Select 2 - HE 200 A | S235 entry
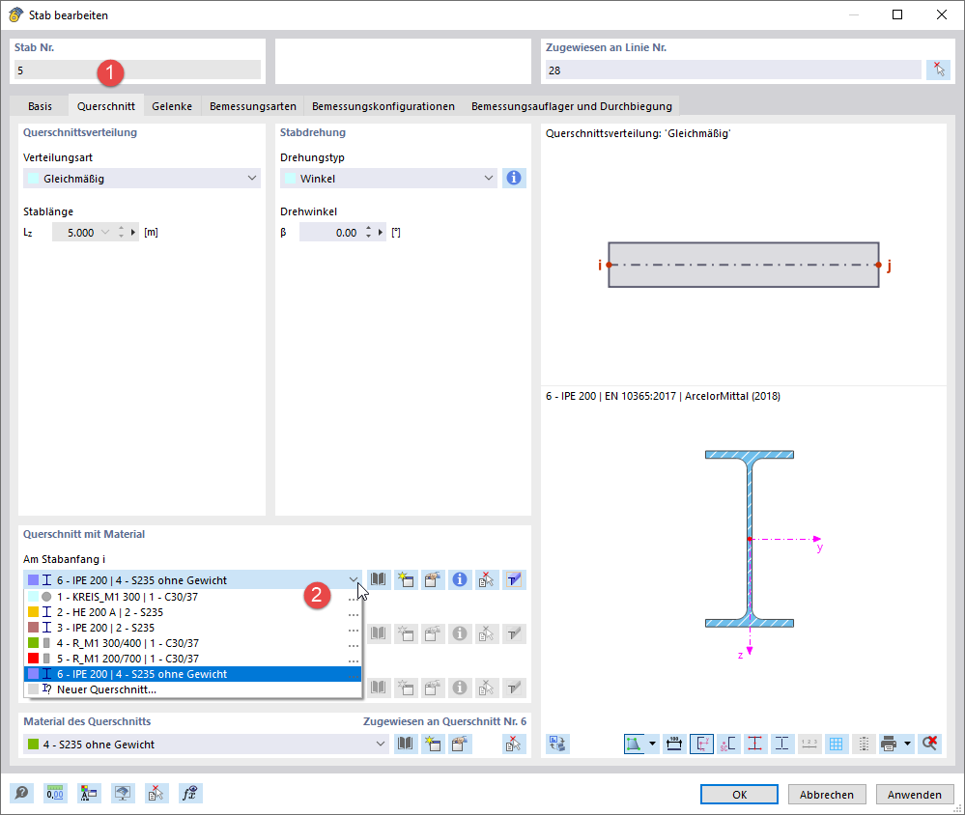 pyautogui.click(x=192, y=612)
